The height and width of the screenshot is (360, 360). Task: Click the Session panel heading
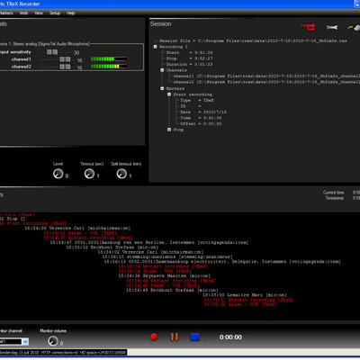click(x=161, y=24)
